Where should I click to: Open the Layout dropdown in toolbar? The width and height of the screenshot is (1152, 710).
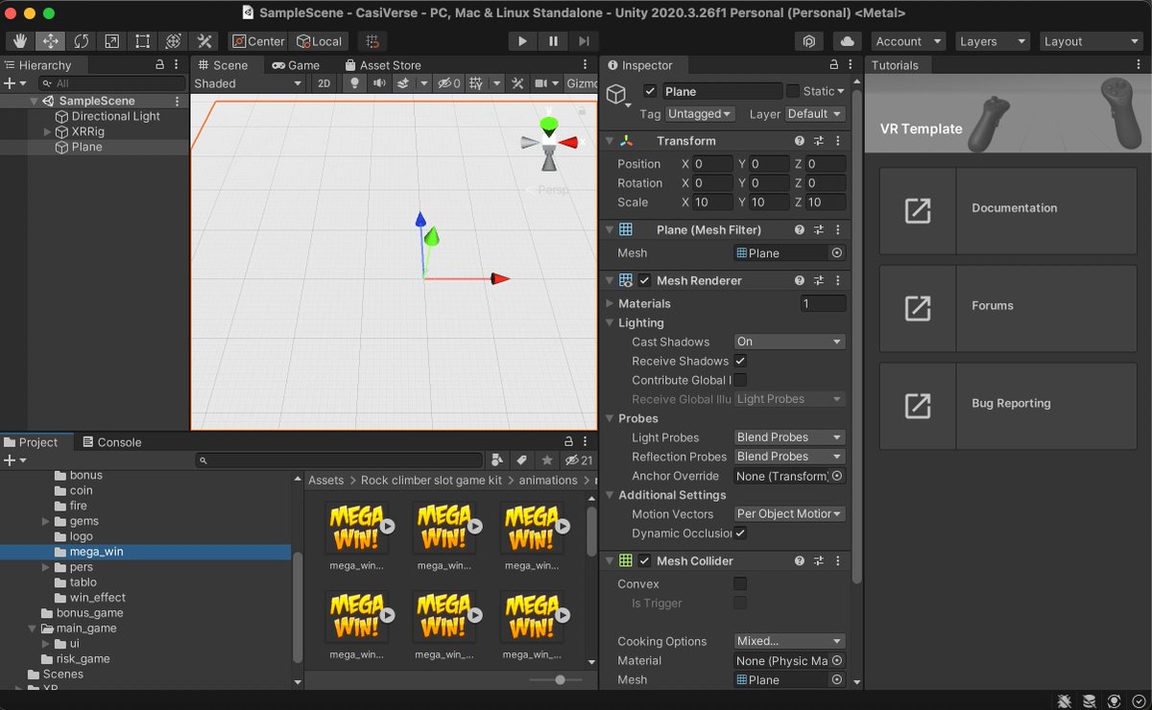(1090, 41)
